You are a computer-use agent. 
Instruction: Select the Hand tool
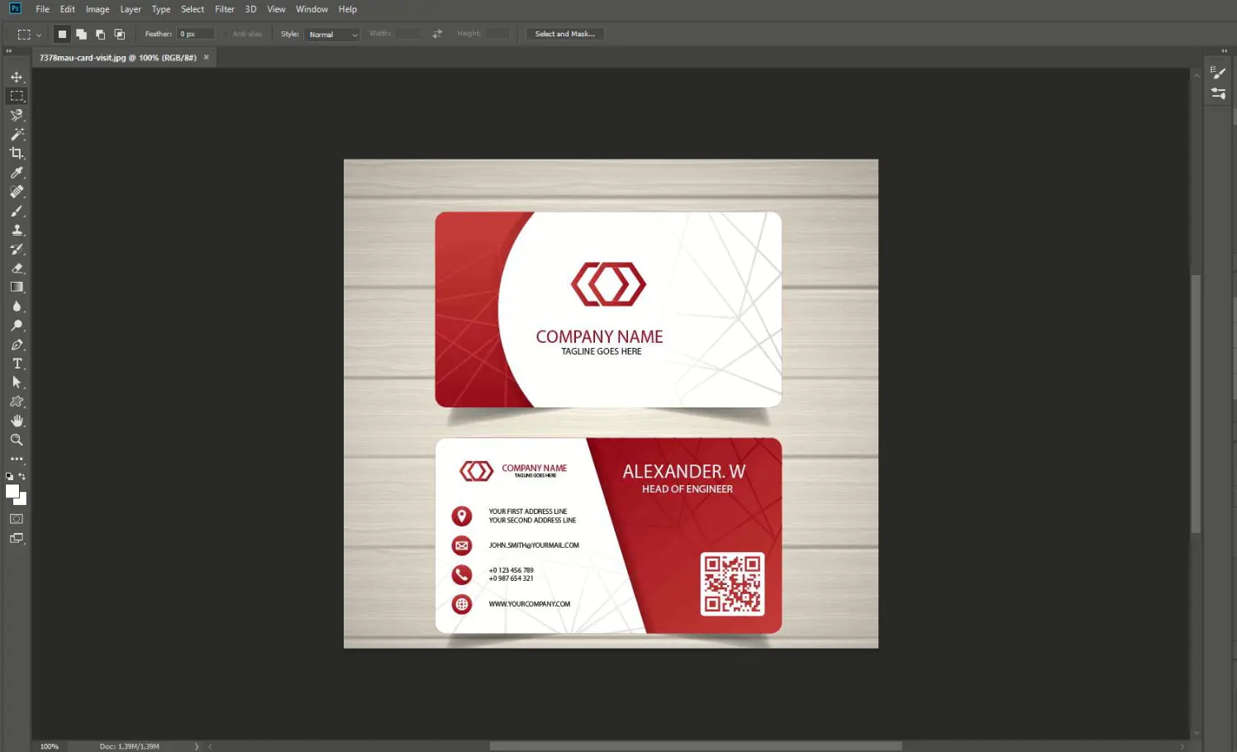tap(17, 421)
